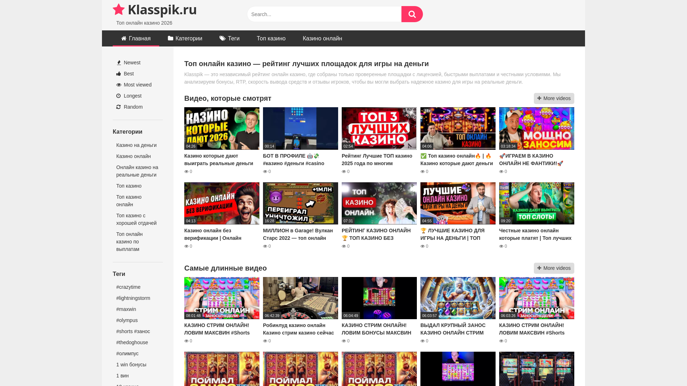687x386 pixels.
Task: Select the 1 вин tag
Action: (x=122, y=376)
